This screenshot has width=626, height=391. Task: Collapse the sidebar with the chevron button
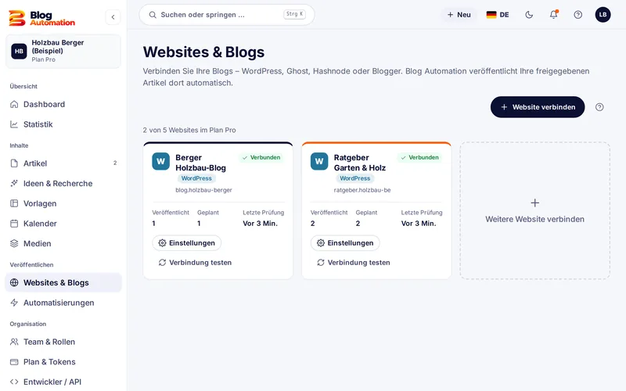pos(113,17)
